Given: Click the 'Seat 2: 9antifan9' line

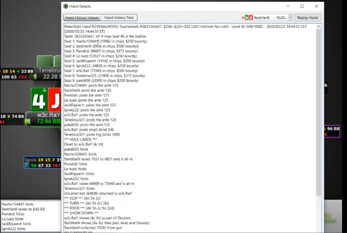Looking at the screenshot, I should (x=101, y=46).
